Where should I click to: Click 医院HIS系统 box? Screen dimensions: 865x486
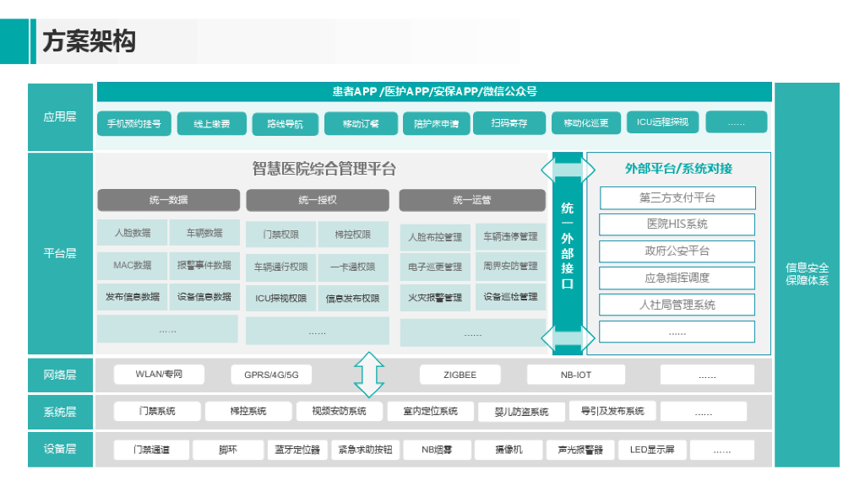pyautogui.click(x=677, y=224)
